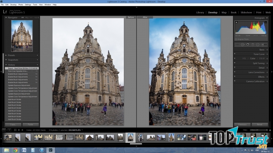
Task: Click the shadow clipping indicator in the histogram
Action: (x=236, y=22)
